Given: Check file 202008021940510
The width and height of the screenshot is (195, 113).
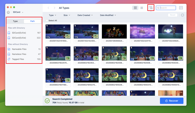Looking at the screenshot, I should tap(160, 85).
